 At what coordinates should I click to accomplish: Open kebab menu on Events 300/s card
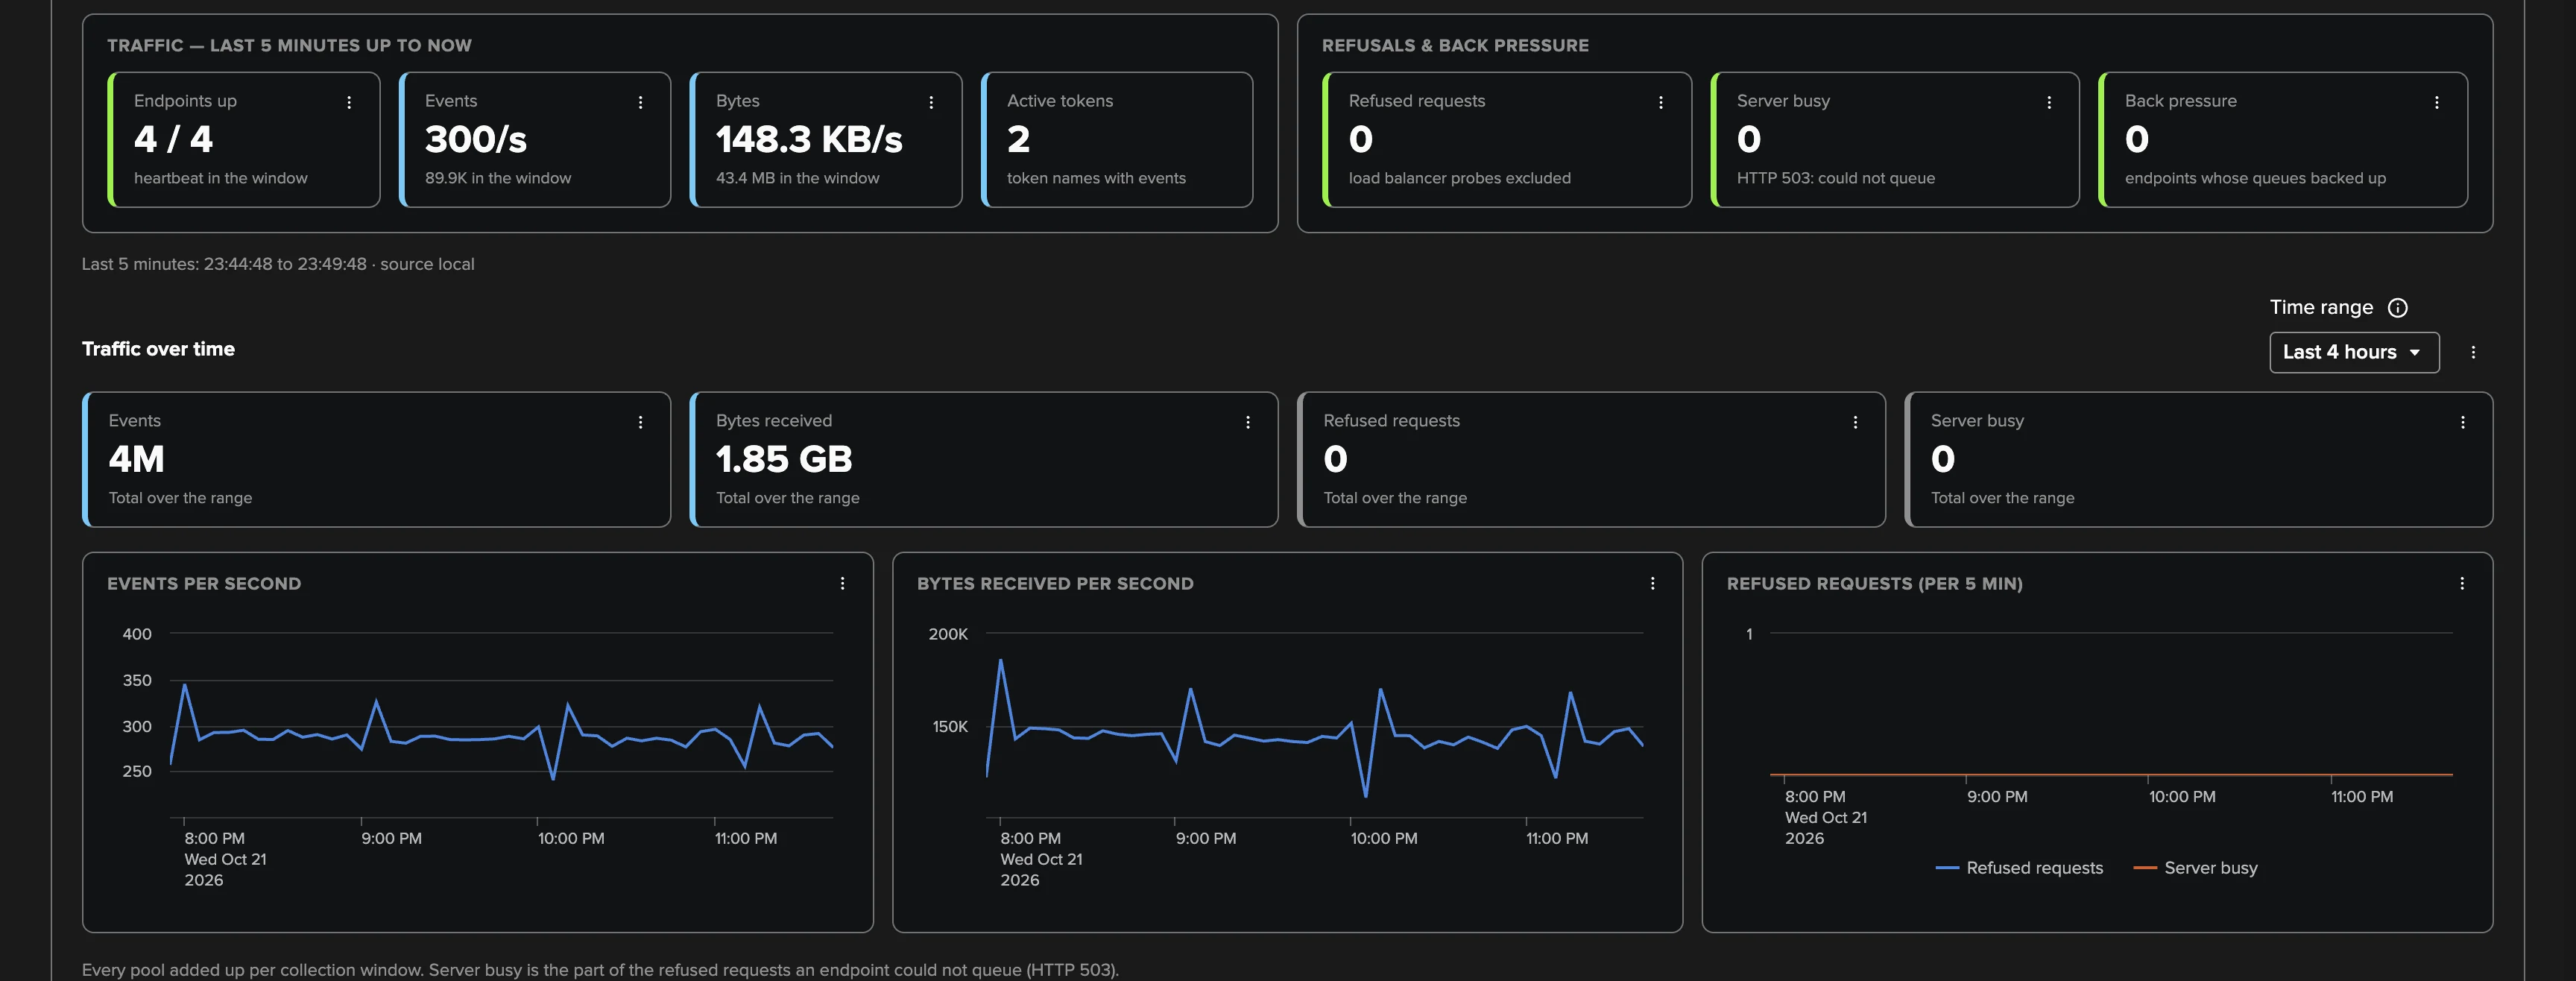point(640,102)
